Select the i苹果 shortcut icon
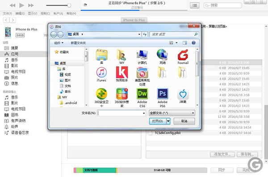Viewport: 268px width, 177px height. pos(183,94)
